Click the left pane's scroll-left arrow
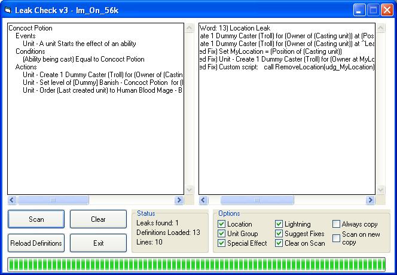The height and width of the screenshot is (275, 397). tap(12, 200)
